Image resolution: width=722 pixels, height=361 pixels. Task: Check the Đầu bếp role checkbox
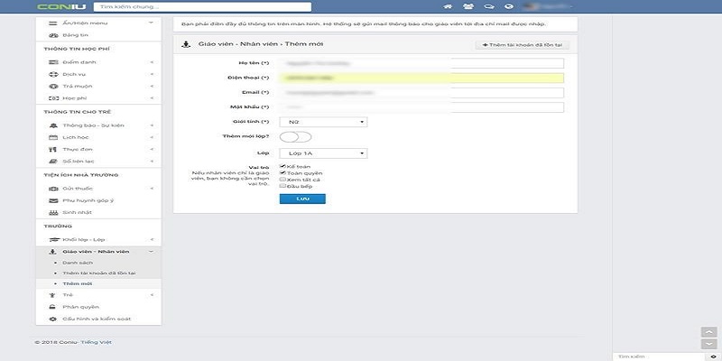click(283, 185)
